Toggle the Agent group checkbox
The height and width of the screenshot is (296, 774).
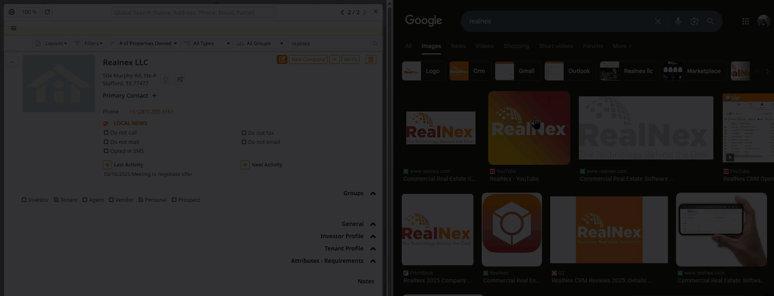[85, 200]
